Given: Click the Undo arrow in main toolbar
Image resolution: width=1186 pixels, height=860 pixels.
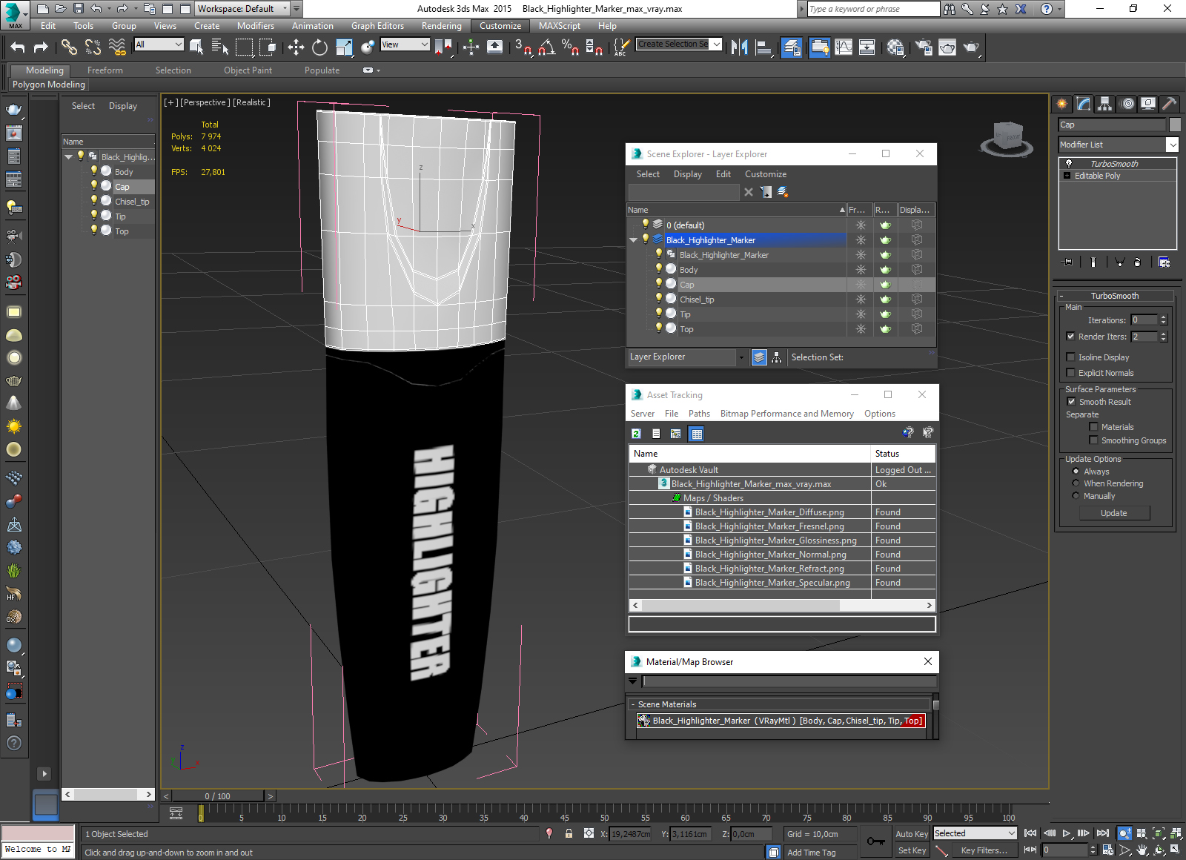Looking at the screenshot, I should 18,47.
